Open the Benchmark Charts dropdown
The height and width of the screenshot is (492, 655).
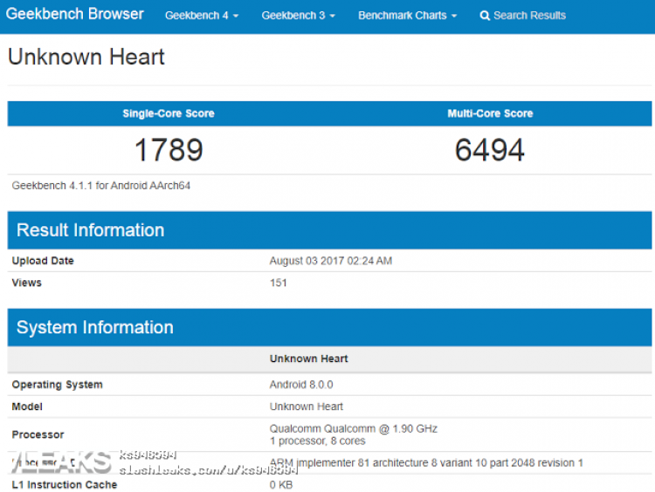coord(407,16)
